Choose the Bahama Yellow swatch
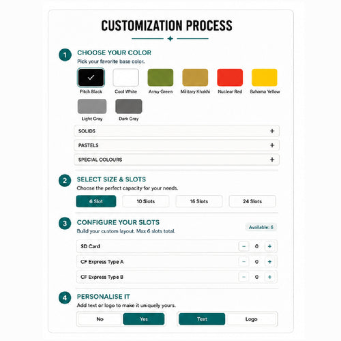 (x=265, y=78)
